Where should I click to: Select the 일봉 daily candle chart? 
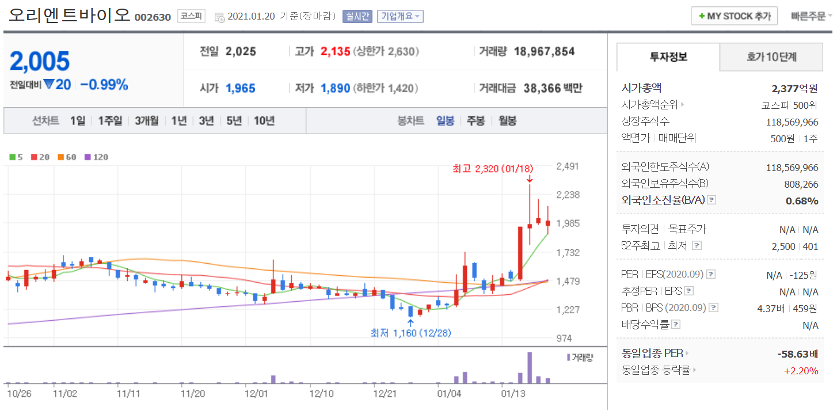(445, 121)
